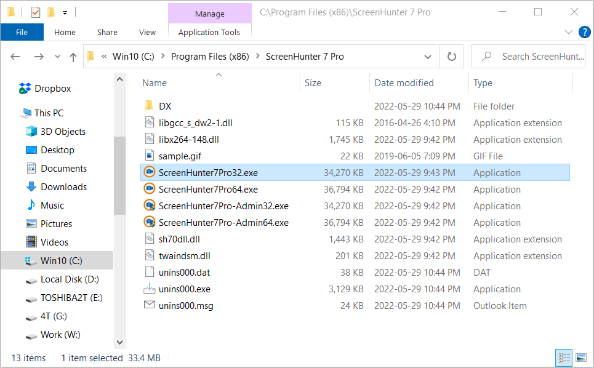Click the unins000.msg envelope icon
Screen dimensions: 594x368
coord(149,305)
